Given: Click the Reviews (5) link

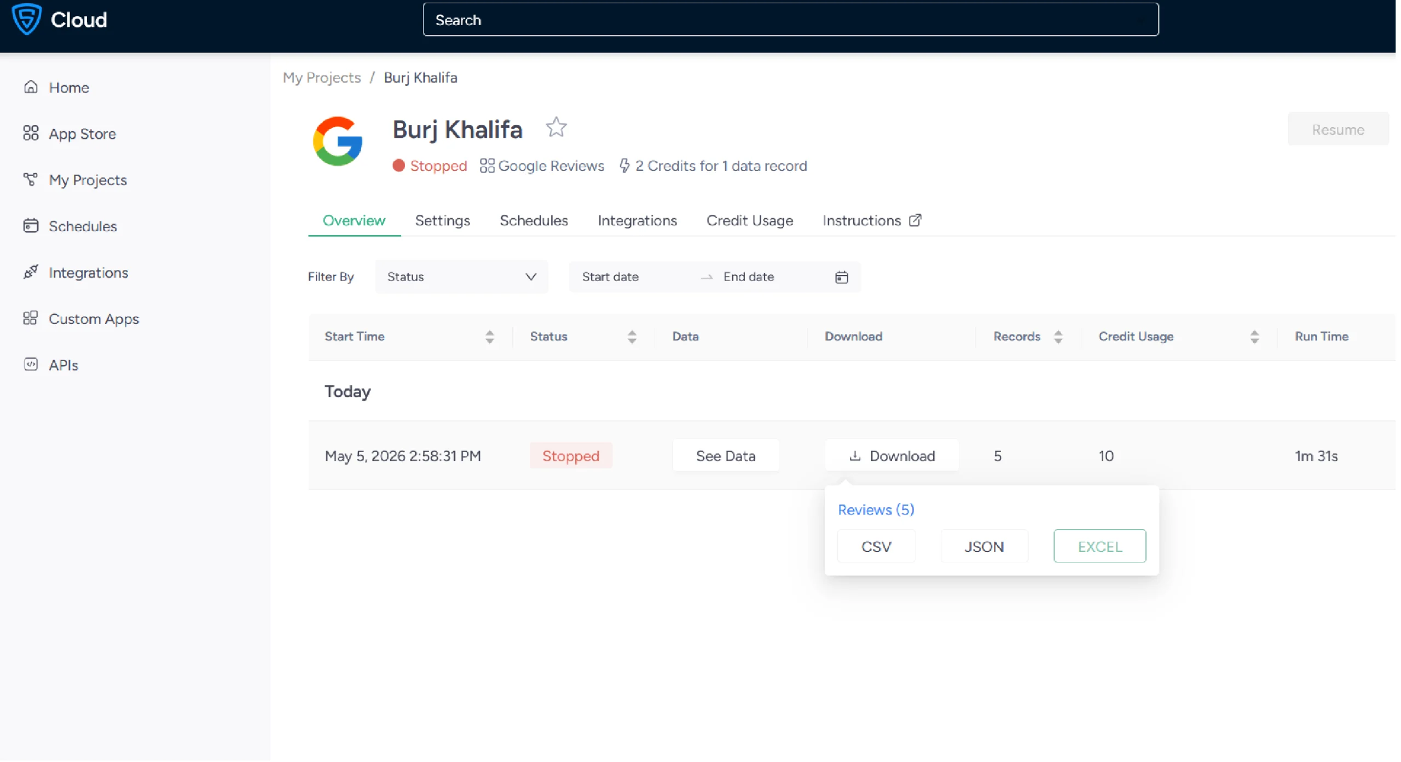Looking at the screenshot, I should click(x=876, y=510).
